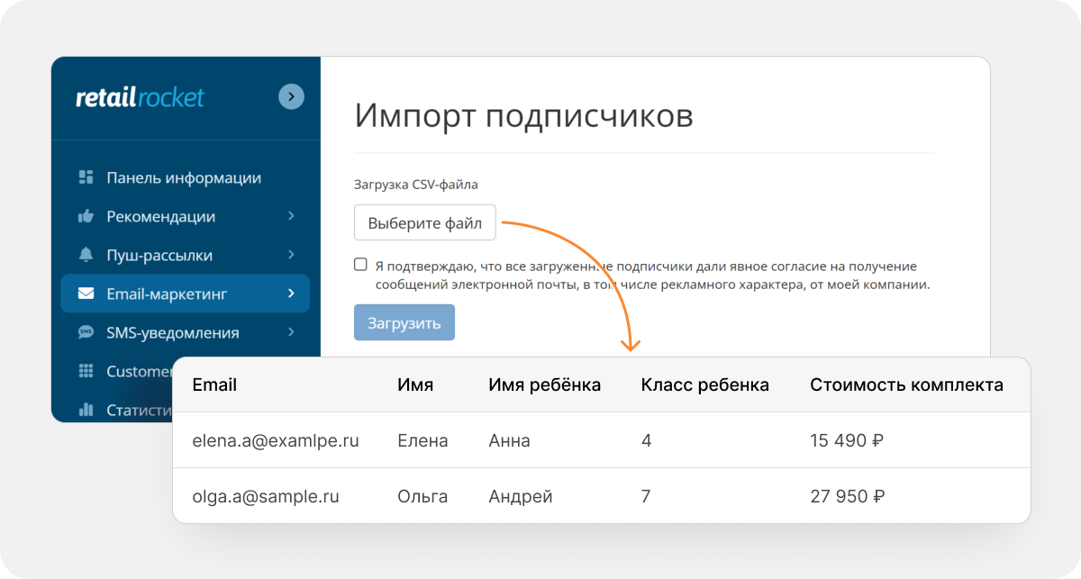1081x579 pixels.
Task: Click the SMS bubble icon
Action: [x=86, y=332]
